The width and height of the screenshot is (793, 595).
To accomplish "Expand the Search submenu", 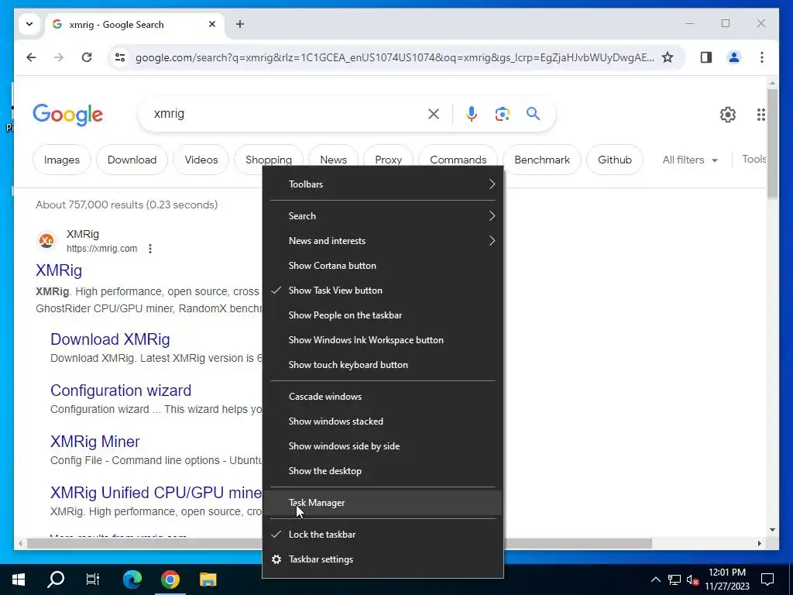I will [383, 216].
